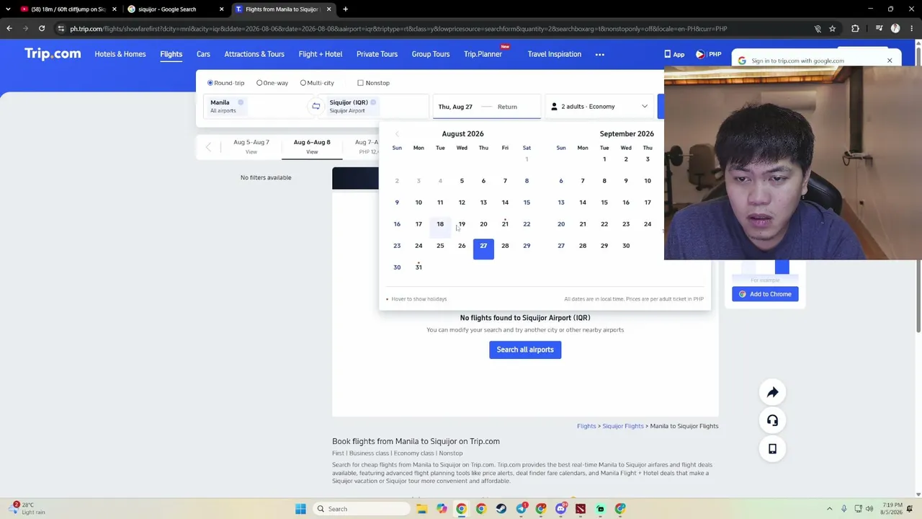Click the mobile app floating icon
The image size is (922, 519).
[772, 449]
